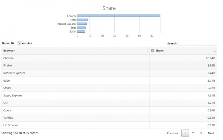Go to page 3 of the table
223x140 pixels.
(201, 133)
